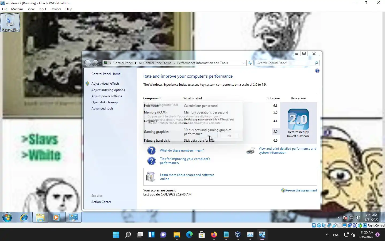The height and width of the screenshot is (241, 385).
Task: Open Firefox on host taskbar
Action: 214,235
